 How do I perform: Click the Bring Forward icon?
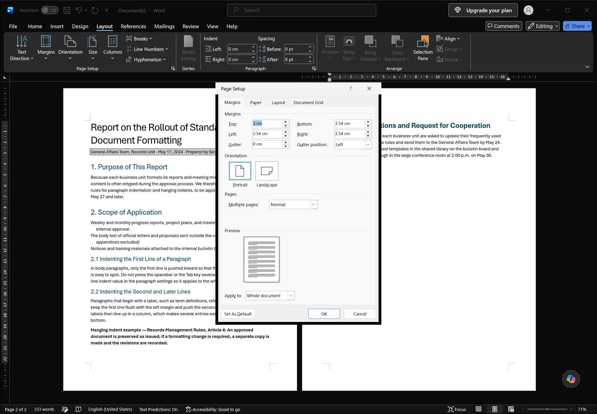click(x=370, y=48)
